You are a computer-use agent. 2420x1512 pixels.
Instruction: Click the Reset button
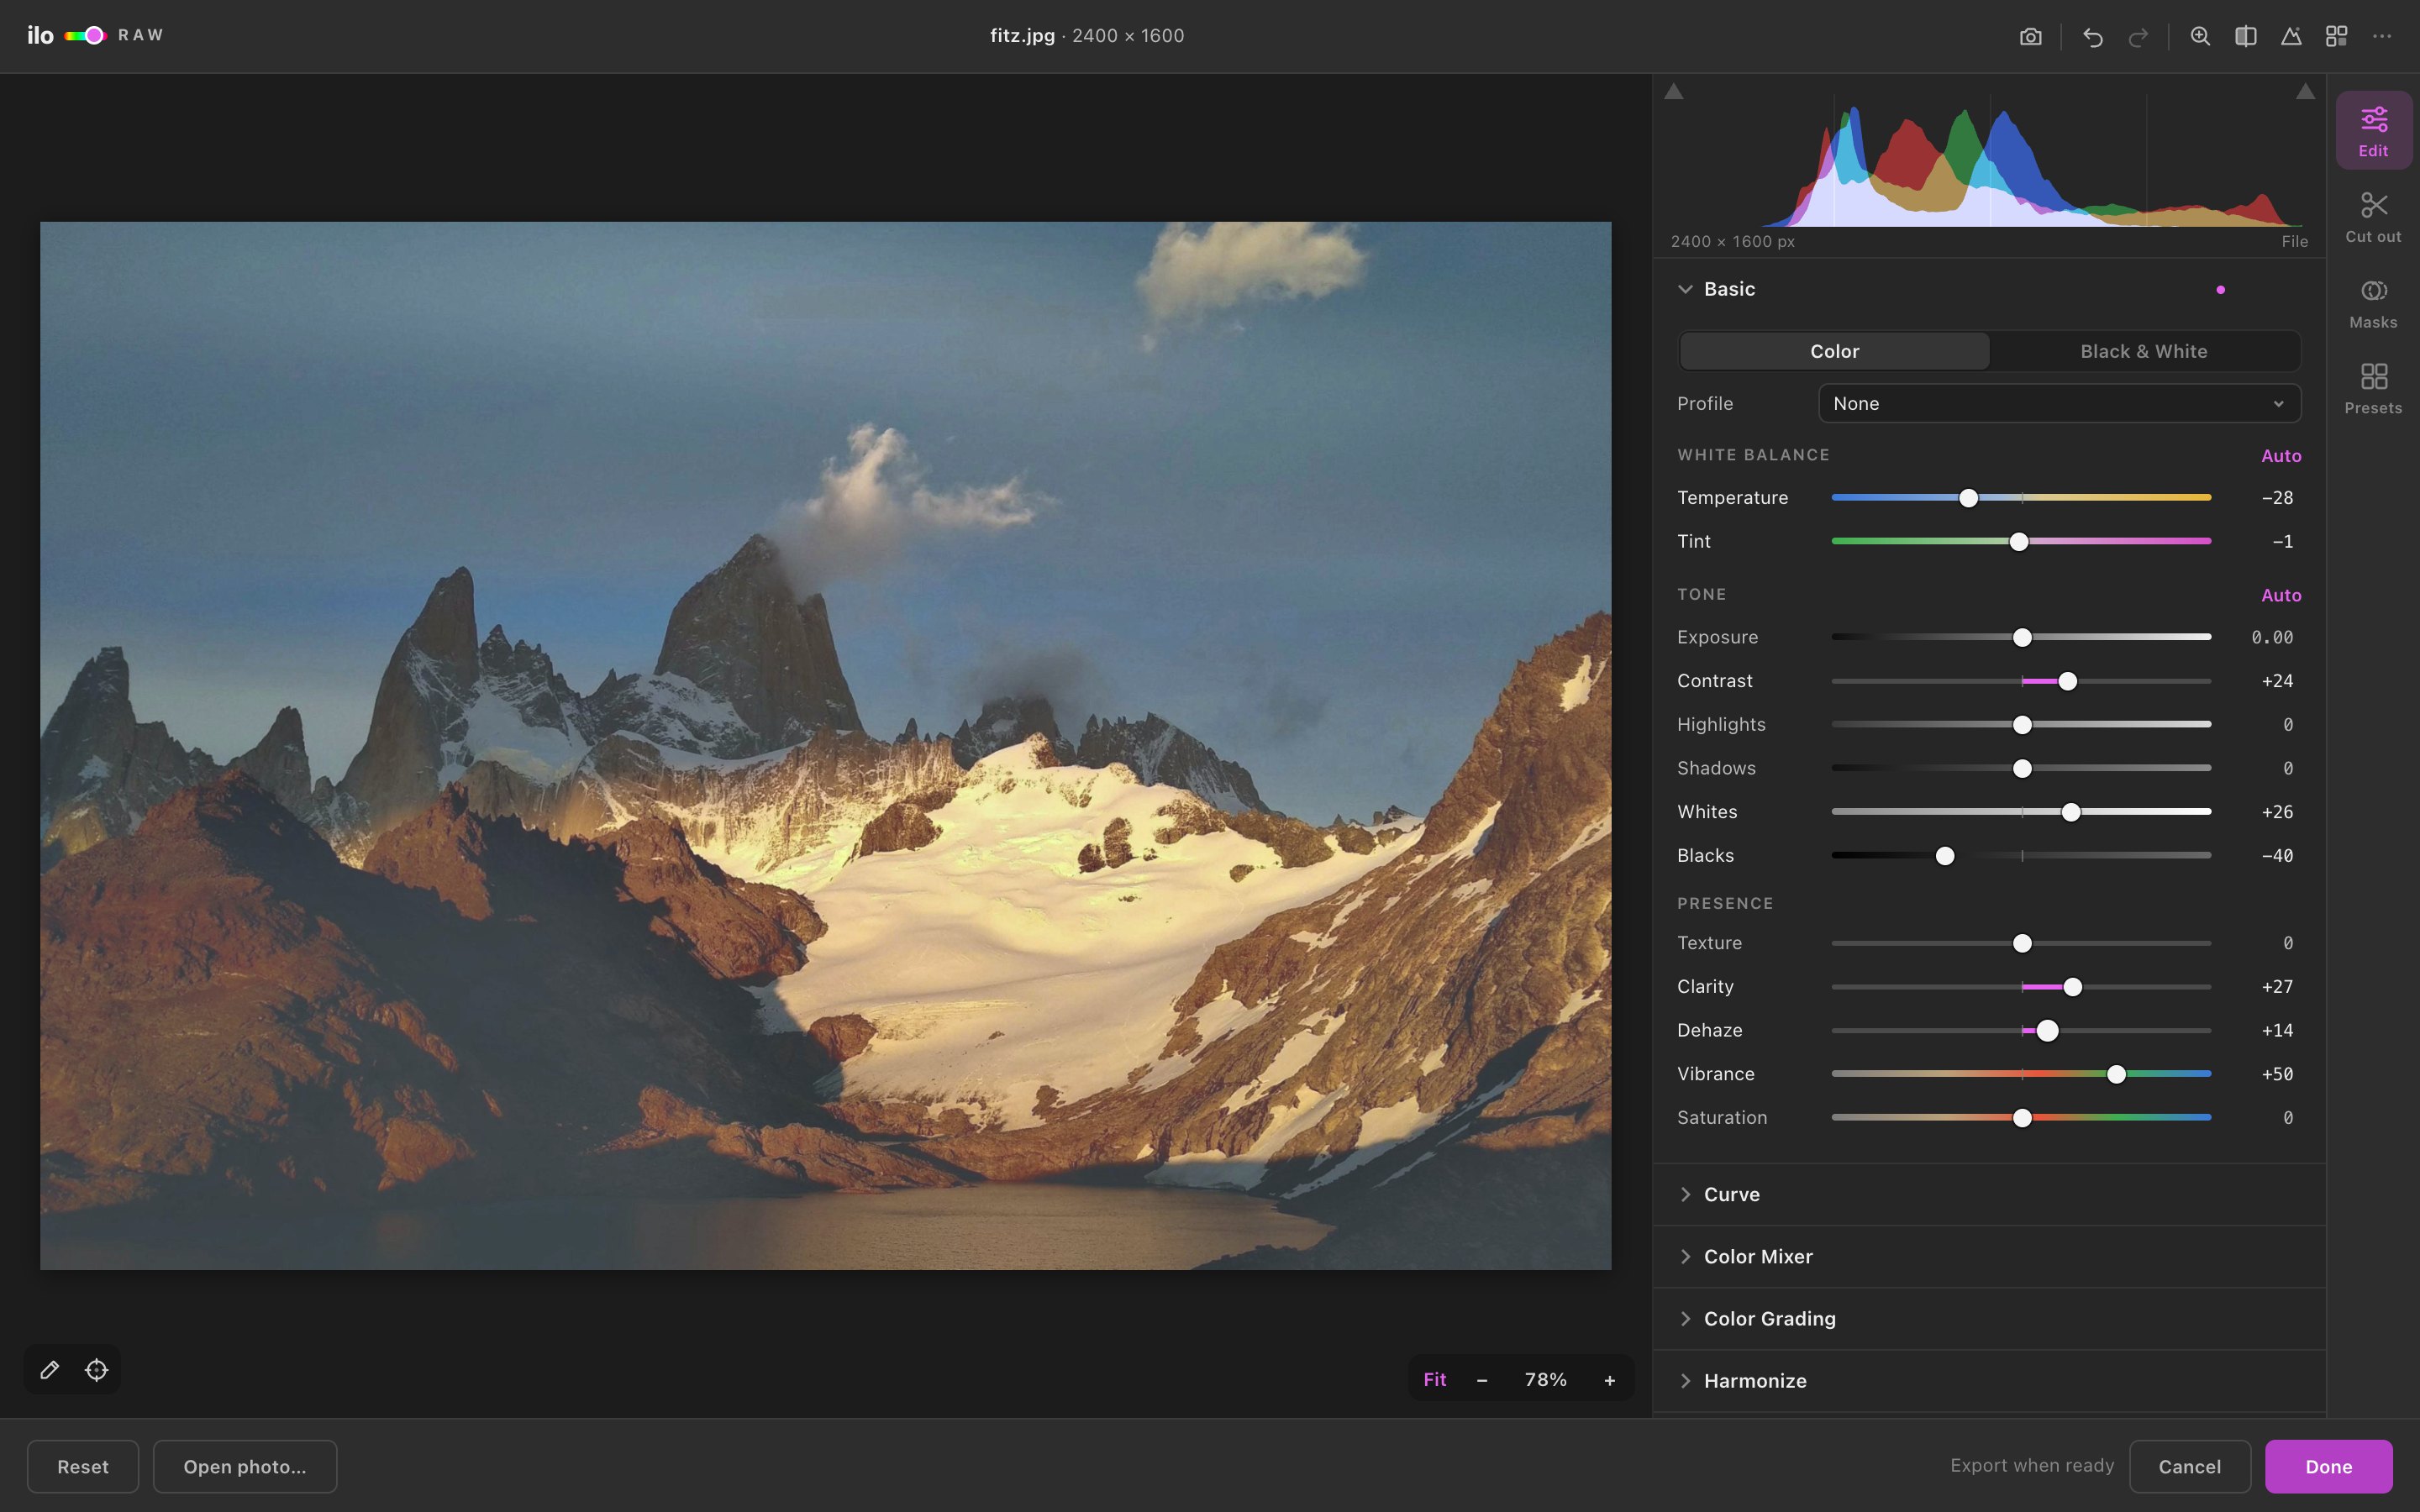[x=83, y=1467]
